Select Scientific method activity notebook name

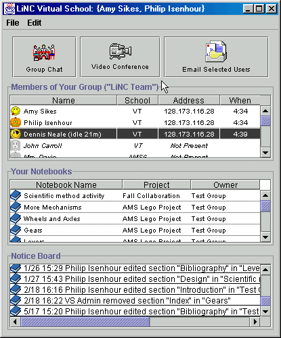(x=64, y=195)
